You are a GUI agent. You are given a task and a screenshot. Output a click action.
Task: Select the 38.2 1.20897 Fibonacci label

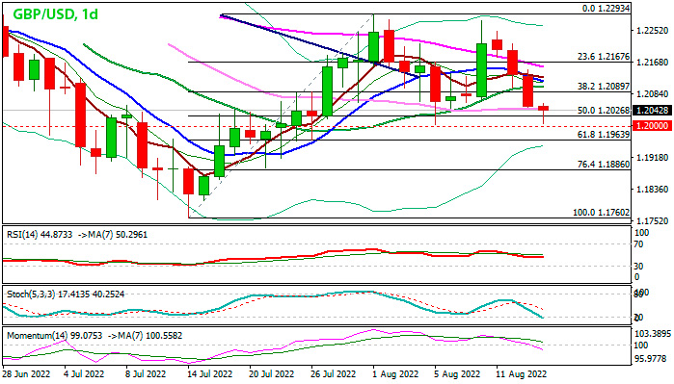604,87
